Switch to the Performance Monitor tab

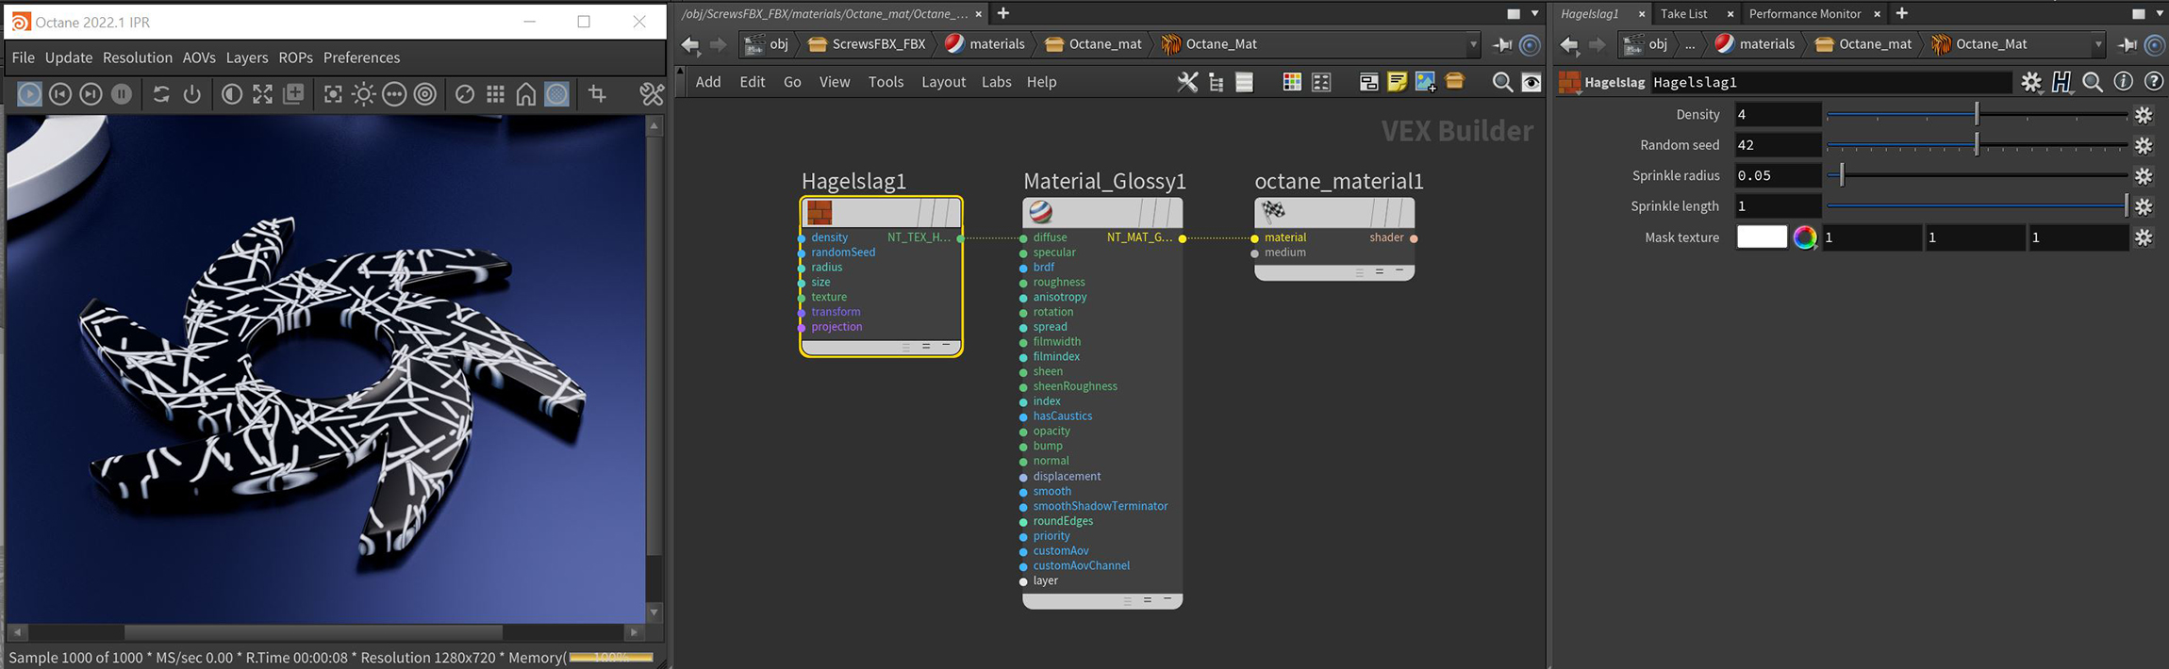pos(1804,13)
